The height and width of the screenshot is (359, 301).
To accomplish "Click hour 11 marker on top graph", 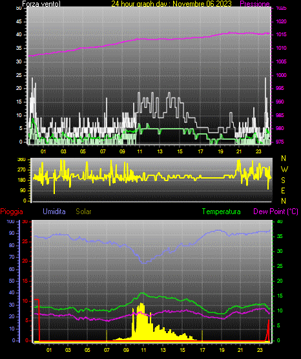I will [x=140, y=151].
